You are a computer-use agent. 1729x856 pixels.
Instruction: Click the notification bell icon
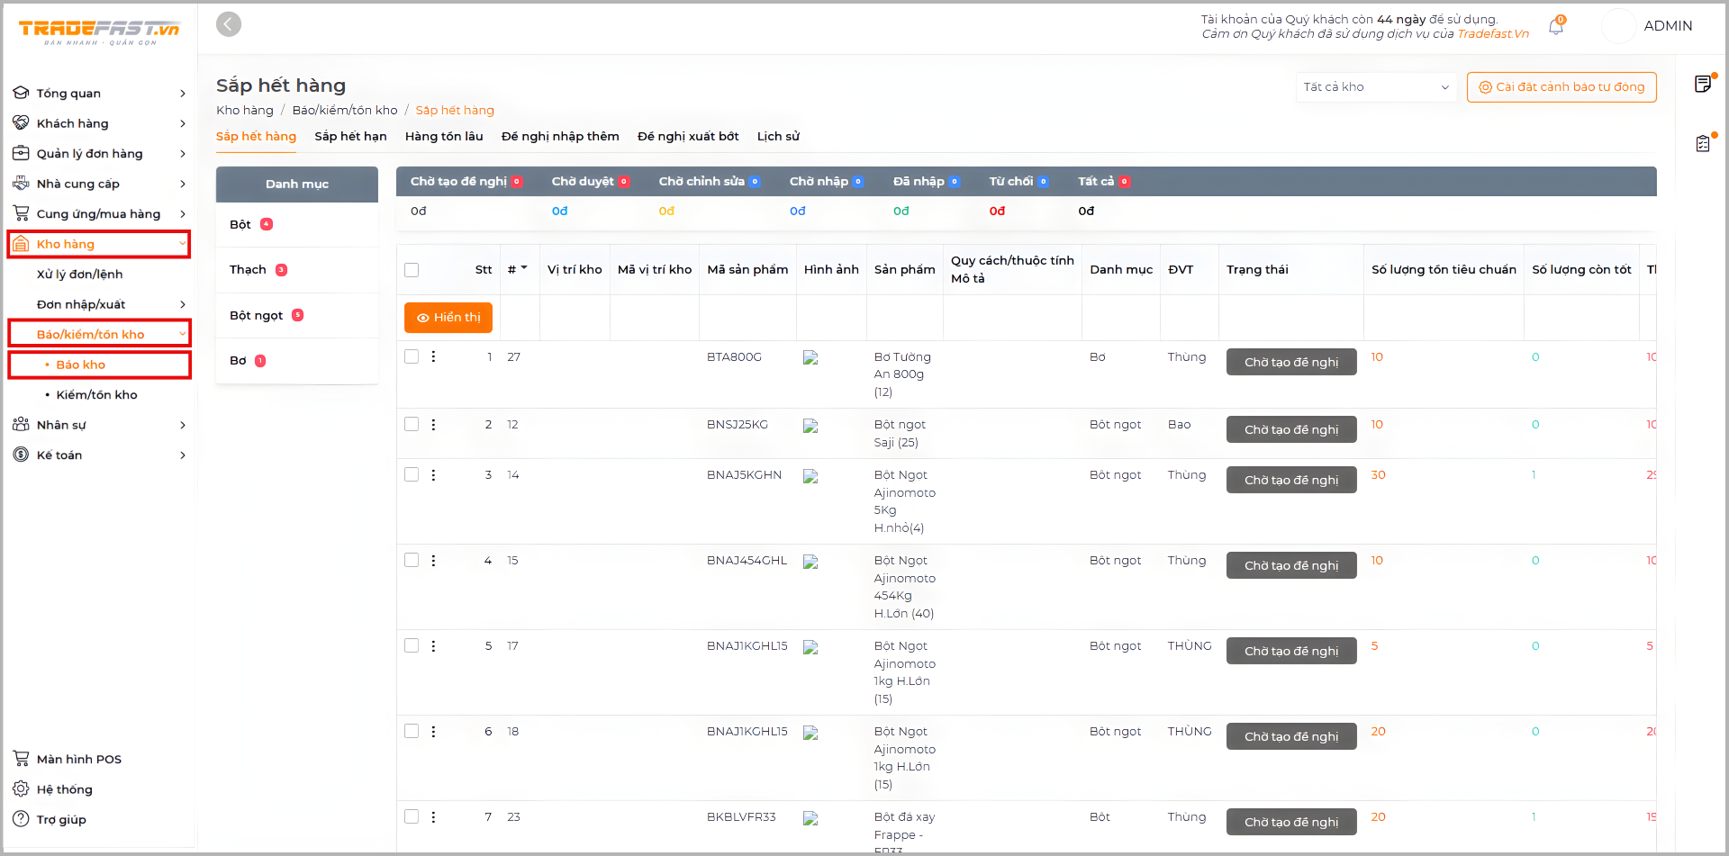(x=1555, y=27)
